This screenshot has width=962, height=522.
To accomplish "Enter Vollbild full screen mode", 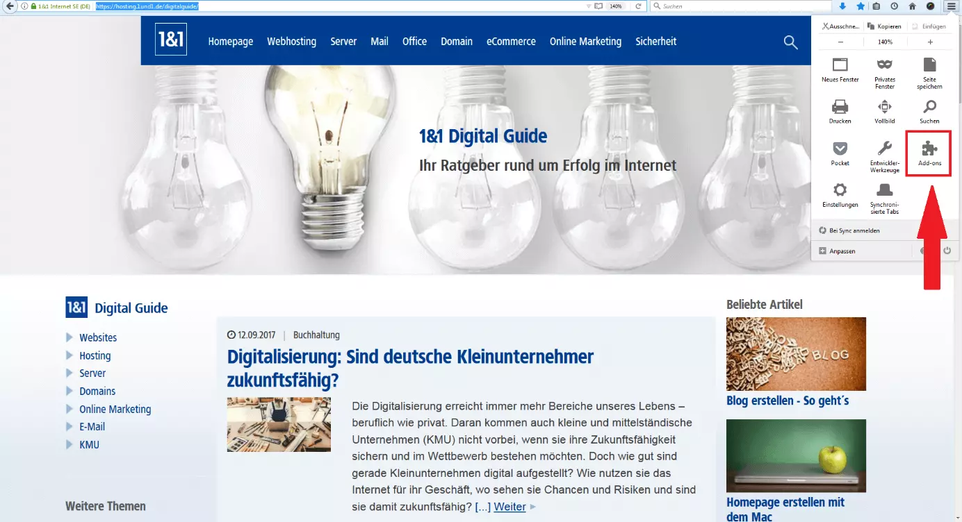I will (885, 111).
